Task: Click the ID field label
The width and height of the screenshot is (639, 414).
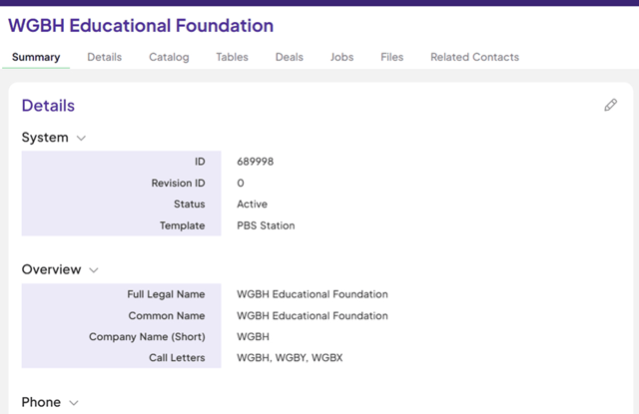Action: click(x=200, y=162)
